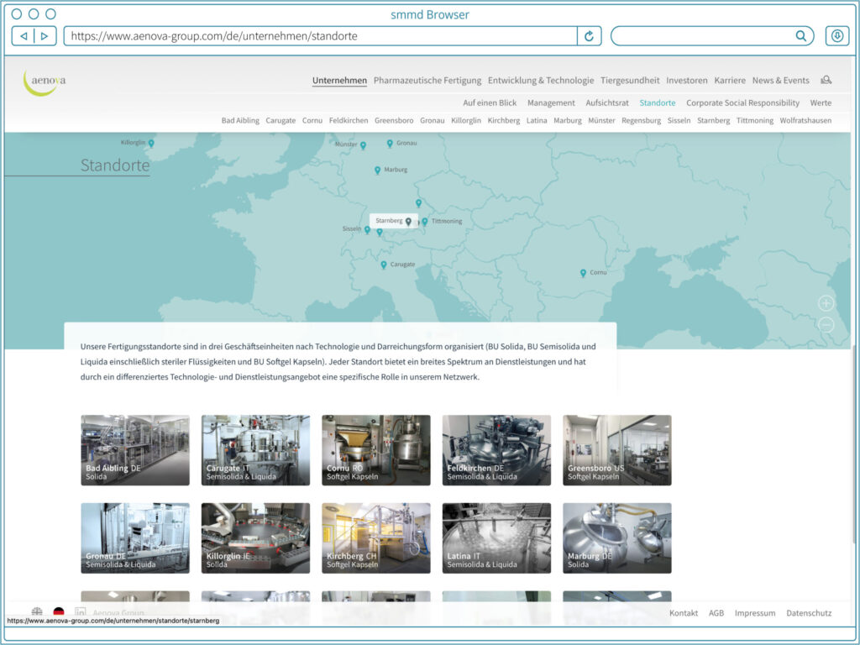Image resolution: width=860 pixels, height=645 pixels.
Task: Select the Marburg pin on the map
Action: (377, 170)
